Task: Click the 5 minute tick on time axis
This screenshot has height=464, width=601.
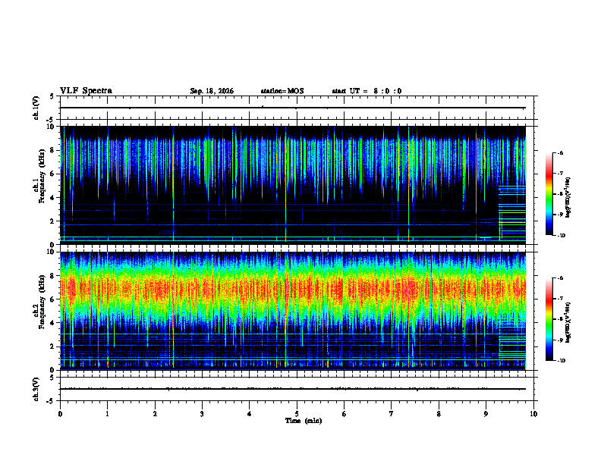Action: [x=297, y=414]
